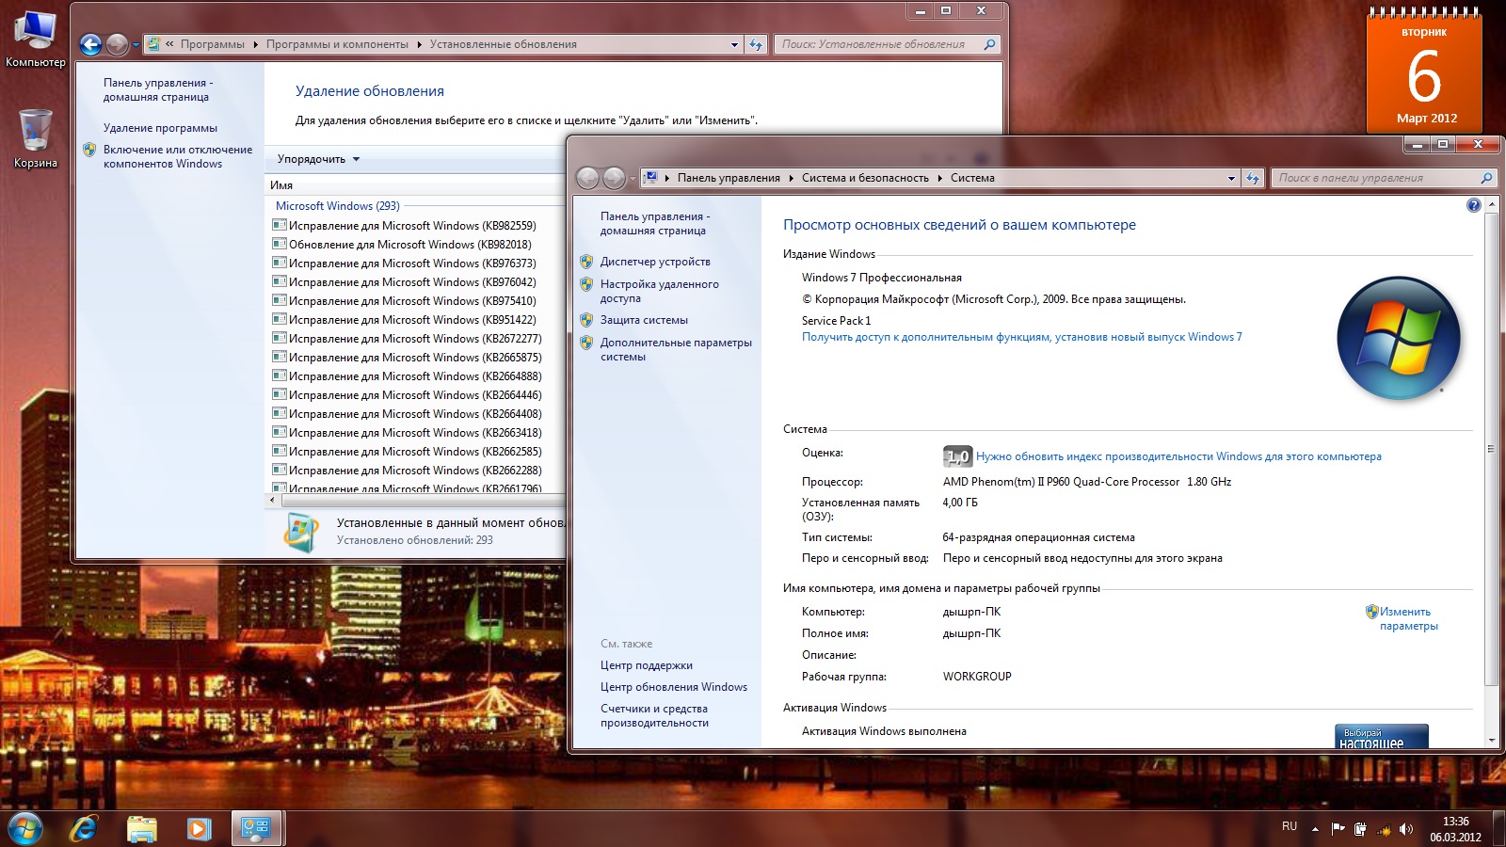Open 'Центр поддержки' link

coord(646,665)
